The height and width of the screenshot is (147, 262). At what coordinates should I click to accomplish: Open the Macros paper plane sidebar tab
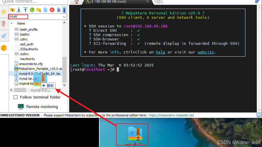[4, 36]
